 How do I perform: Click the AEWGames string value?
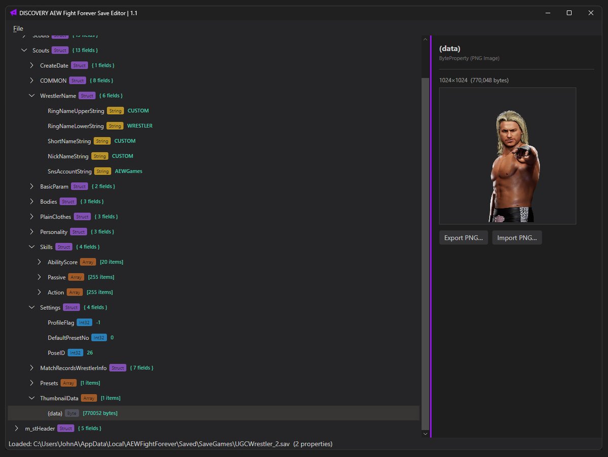click(129, 172)
